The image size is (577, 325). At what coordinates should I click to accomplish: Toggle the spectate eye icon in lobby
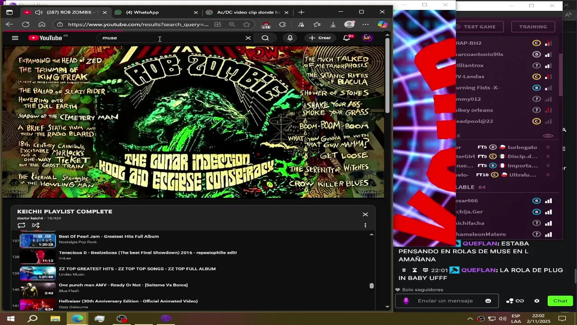(548, 135)
